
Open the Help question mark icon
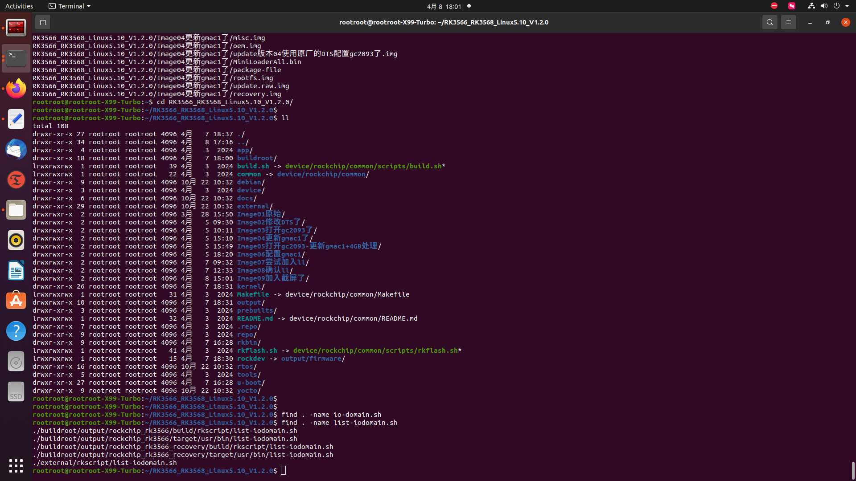(16, 331)
